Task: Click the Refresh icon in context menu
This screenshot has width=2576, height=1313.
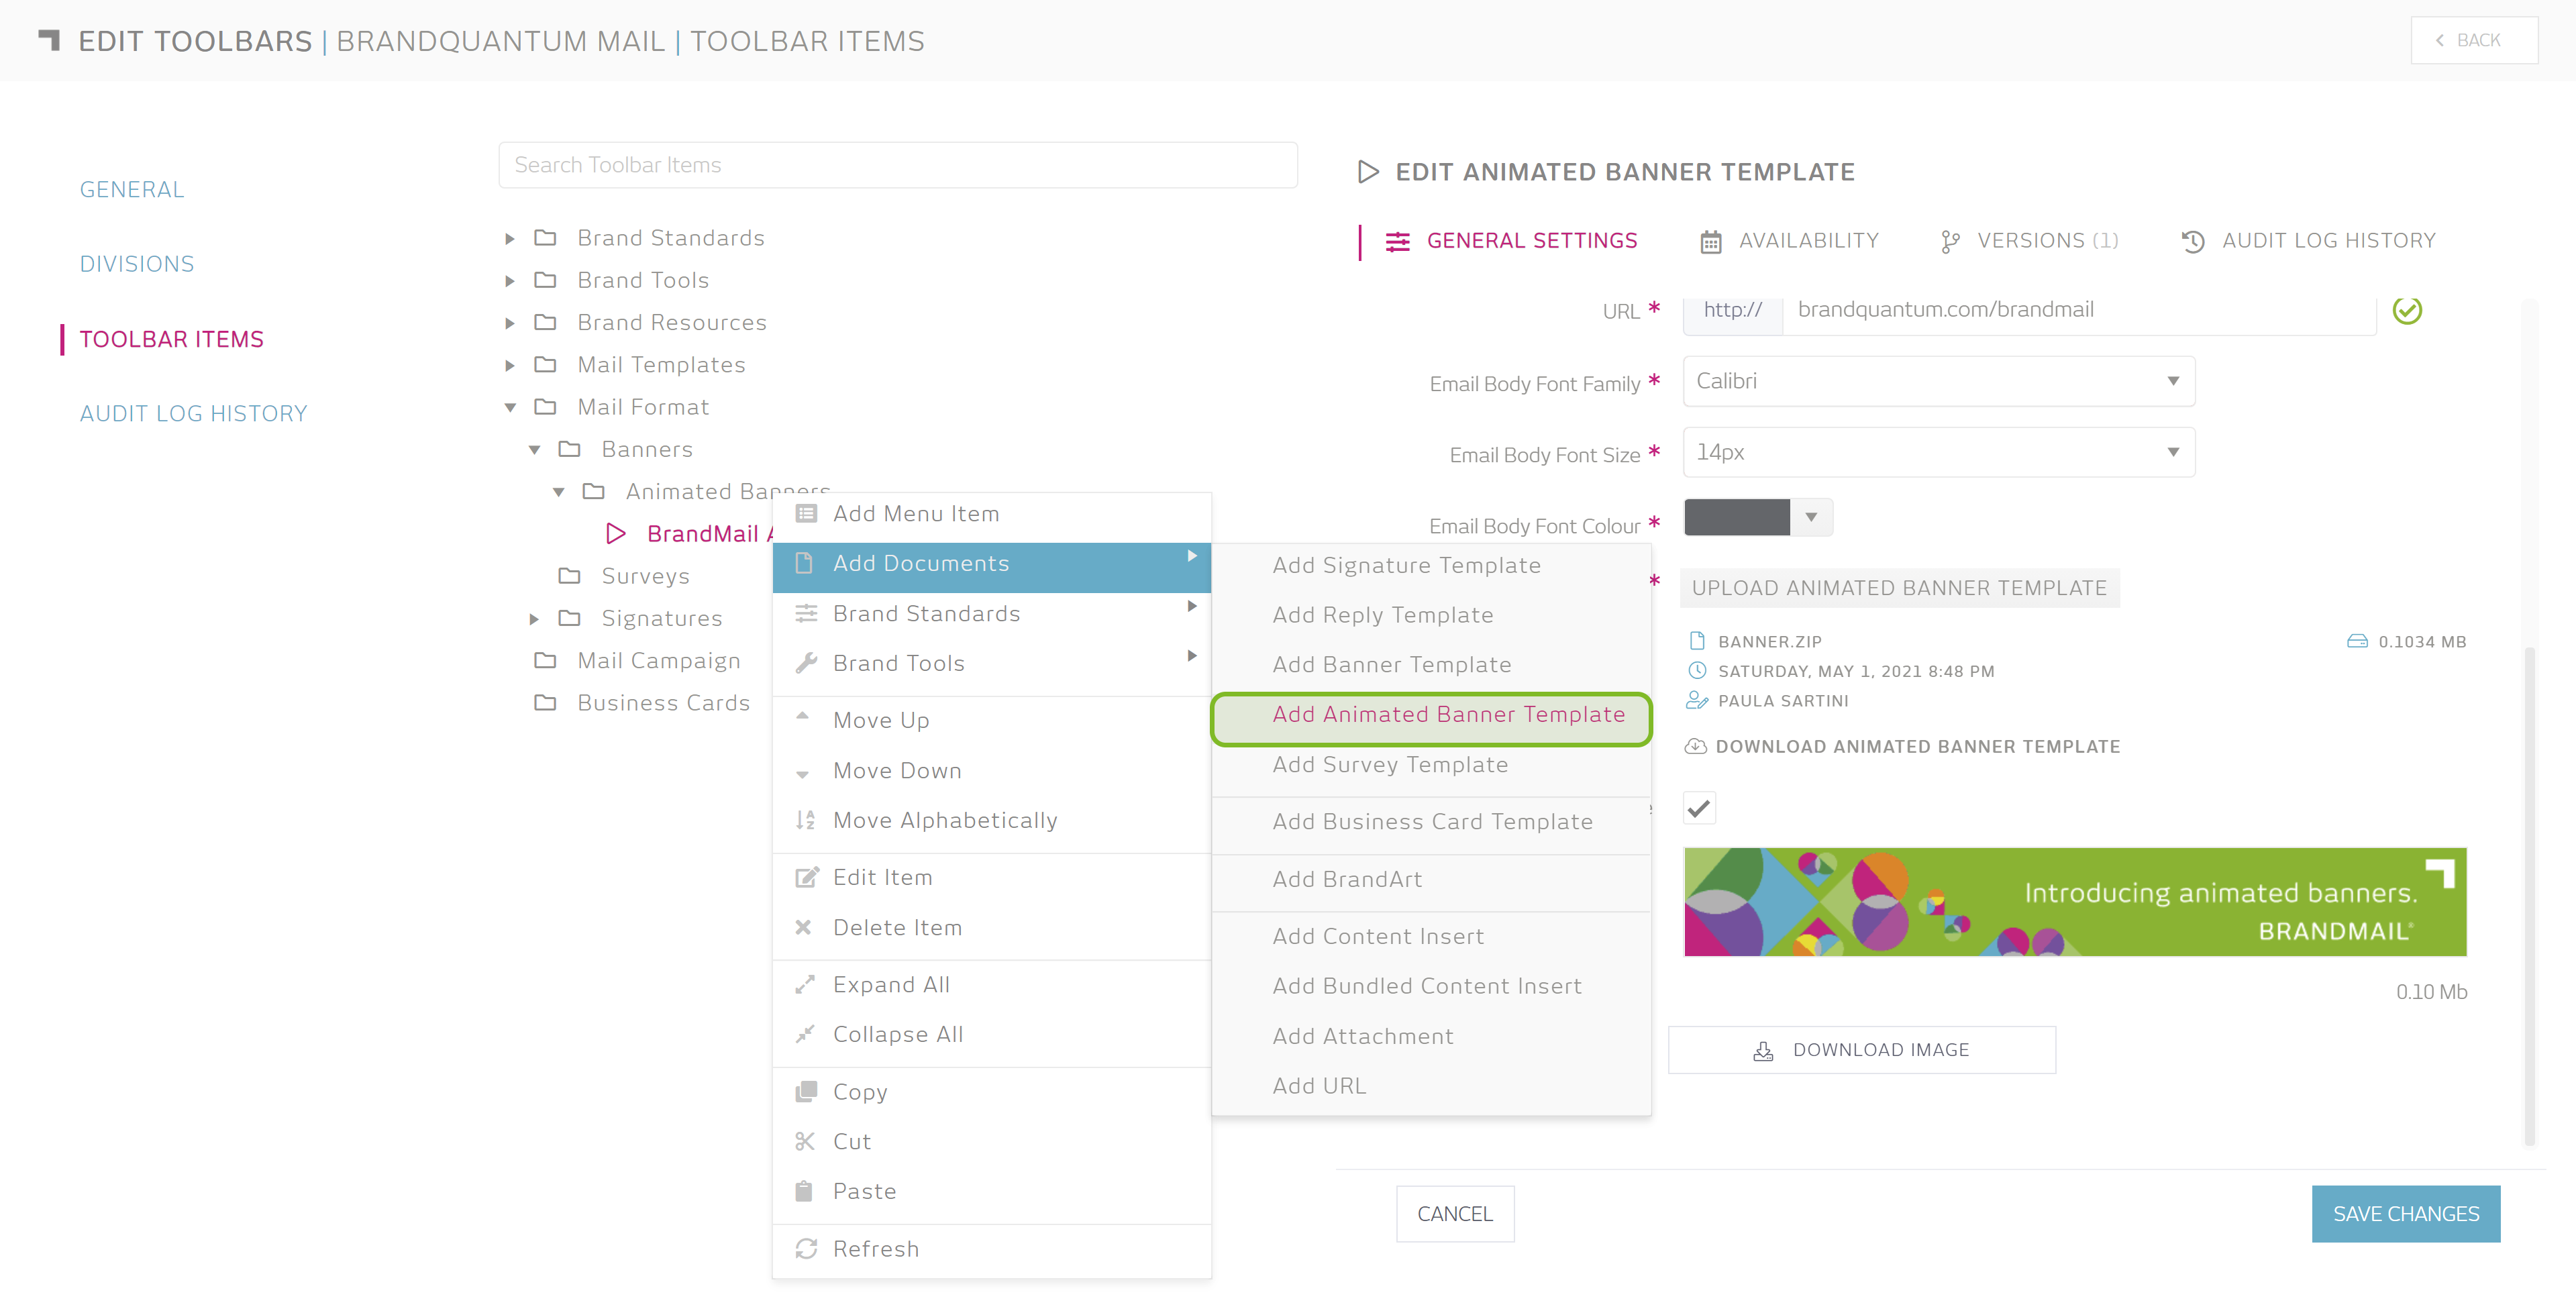Action: pyautogui.click(x=806, y=1248)
